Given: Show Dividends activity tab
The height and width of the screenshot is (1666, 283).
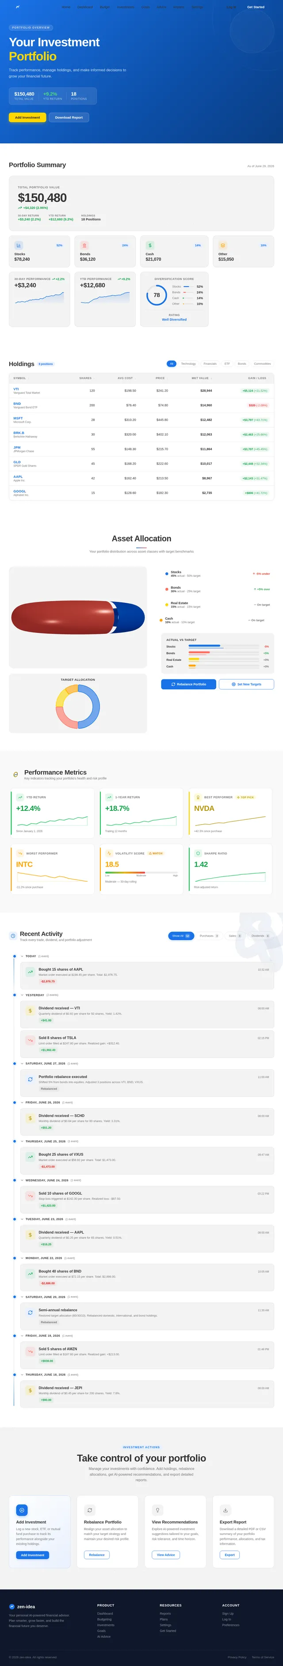Looking at the screenshot, I should [260, 936].
